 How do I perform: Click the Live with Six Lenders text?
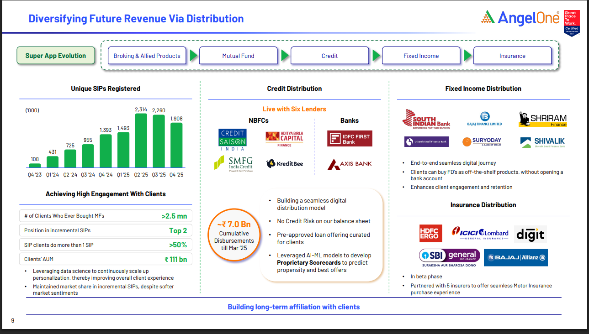(x=294, y=109)
